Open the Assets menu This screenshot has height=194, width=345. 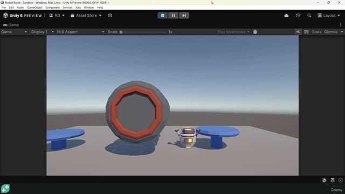click(x=20, y=8)
